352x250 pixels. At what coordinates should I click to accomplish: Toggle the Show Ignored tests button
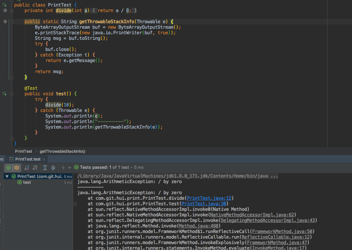(x=17, y=167)
